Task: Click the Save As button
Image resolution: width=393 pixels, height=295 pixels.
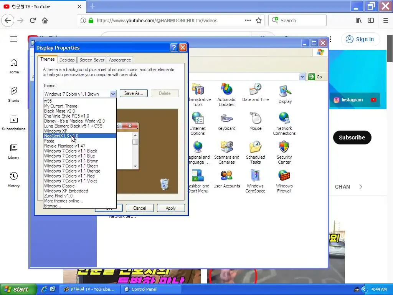Action: click(134, 93)
